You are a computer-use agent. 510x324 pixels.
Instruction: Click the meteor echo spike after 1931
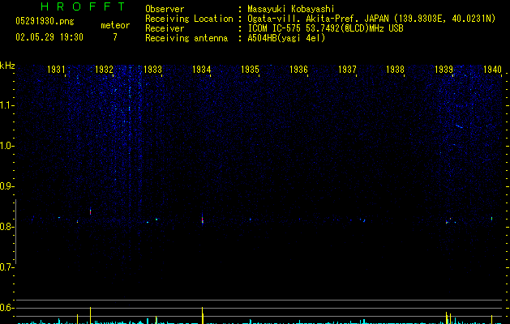[x=91, y=212]
